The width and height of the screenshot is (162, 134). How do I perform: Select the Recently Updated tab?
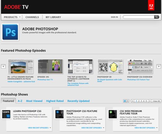(78, 101)
